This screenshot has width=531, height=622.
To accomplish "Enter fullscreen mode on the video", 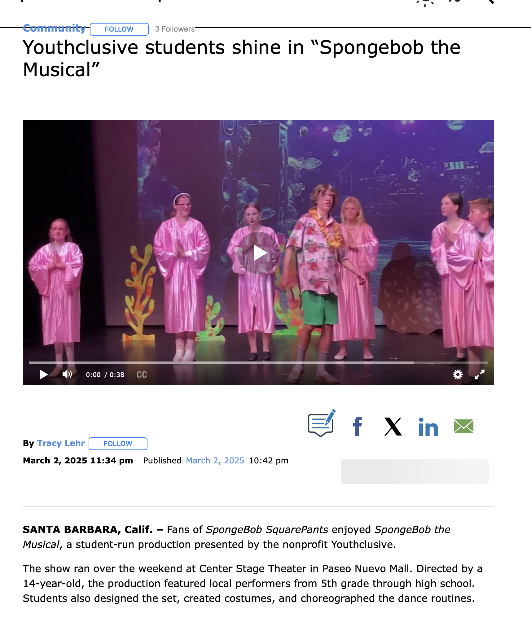I will pos(480,375).
